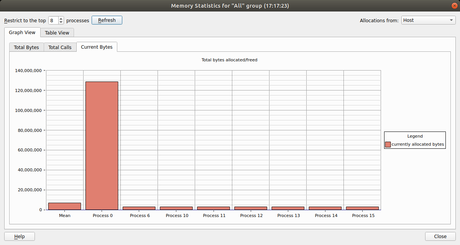460x245 pixels.
Task: Select the tall Process 0 bar
Action: (102, 146)
